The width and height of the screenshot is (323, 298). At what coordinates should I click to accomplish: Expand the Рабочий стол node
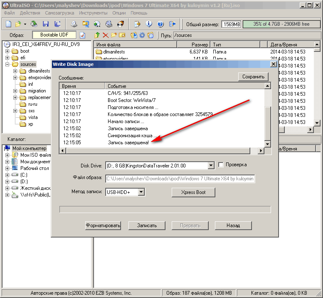tap(7, 168)
